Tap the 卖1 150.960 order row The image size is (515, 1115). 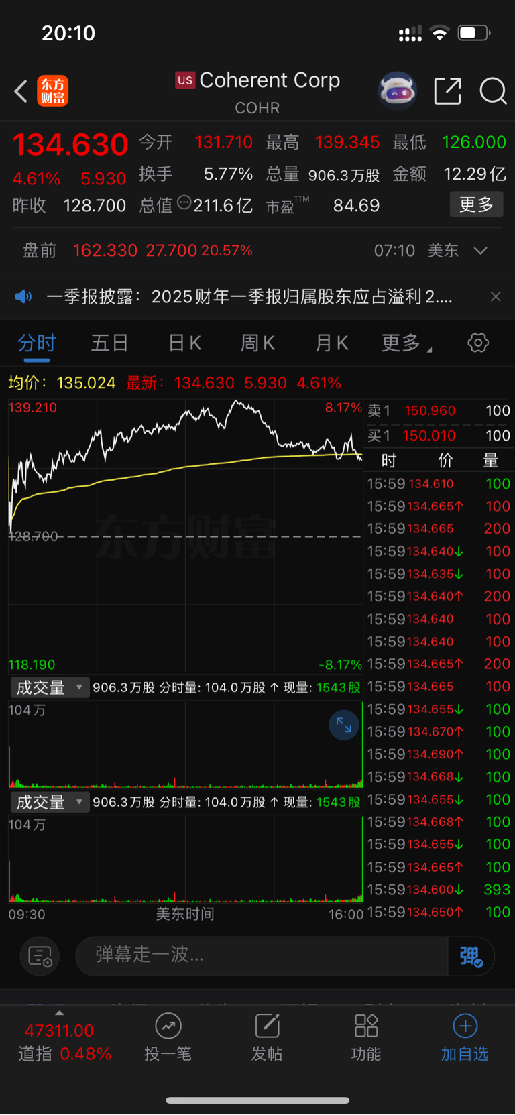click(439, 410)
